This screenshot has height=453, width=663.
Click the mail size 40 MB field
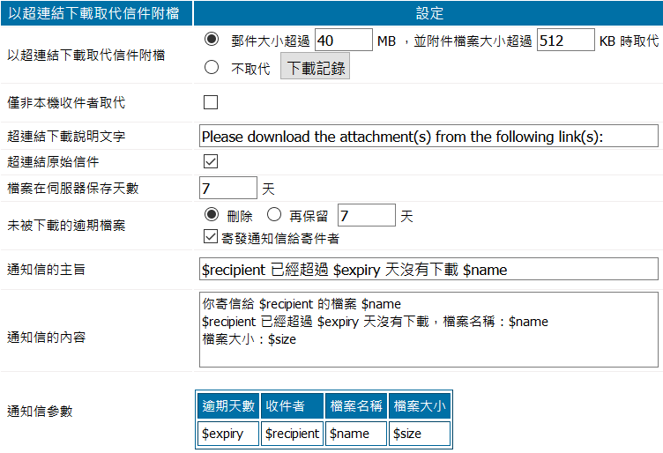click(x=343, y=41)
